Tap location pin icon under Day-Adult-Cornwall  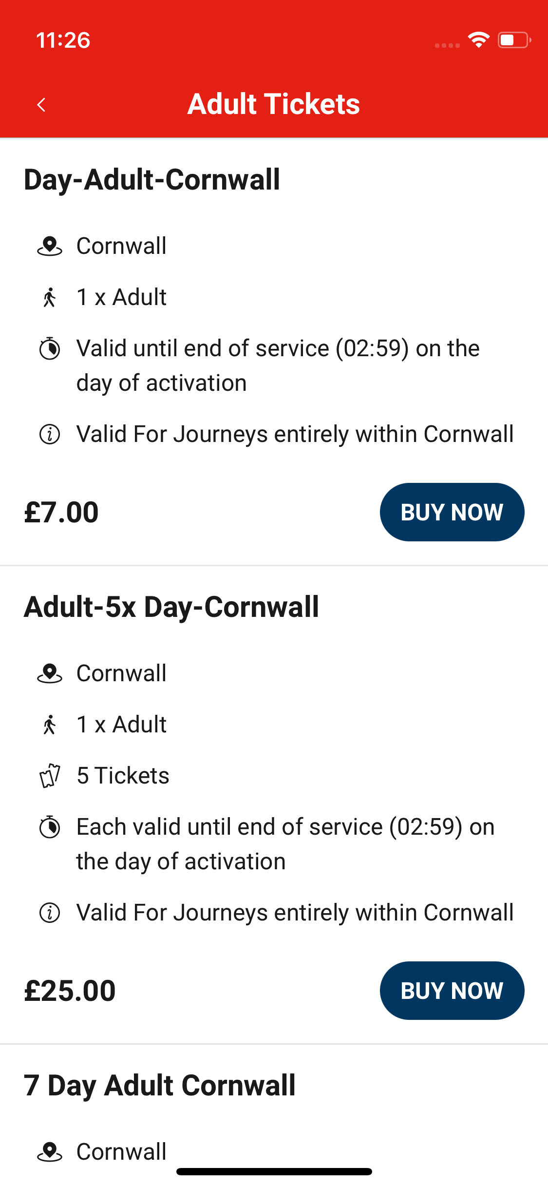pos(50,246)
